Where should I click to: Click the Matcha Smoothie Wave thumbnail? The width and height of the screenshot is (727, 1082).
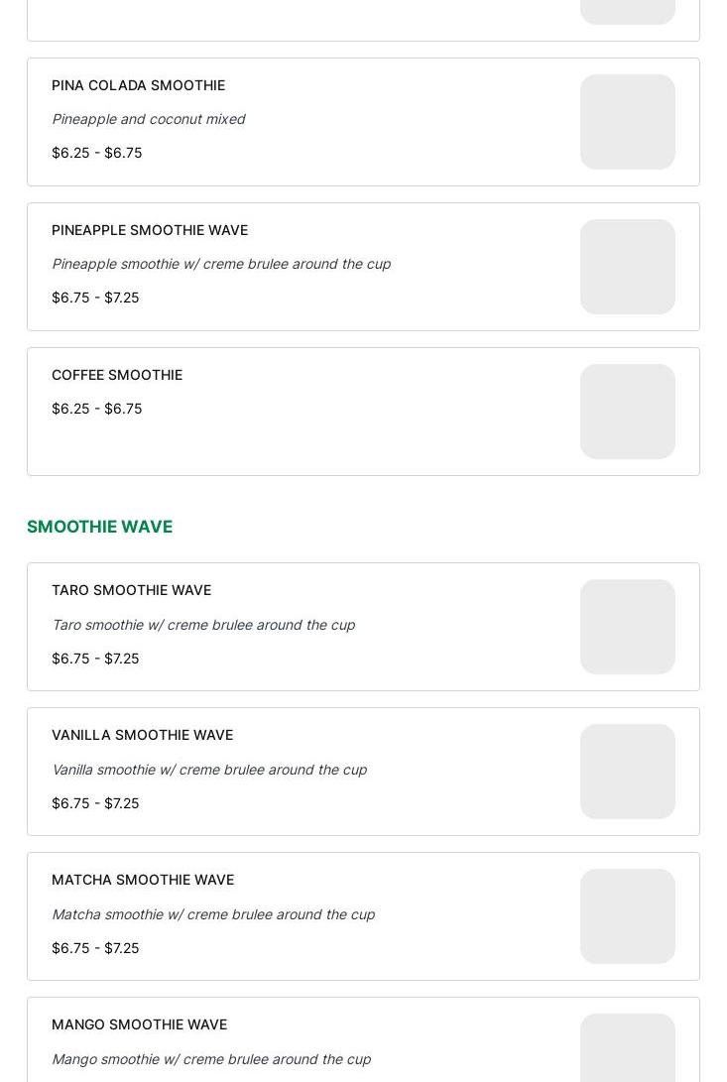point(627,916)
